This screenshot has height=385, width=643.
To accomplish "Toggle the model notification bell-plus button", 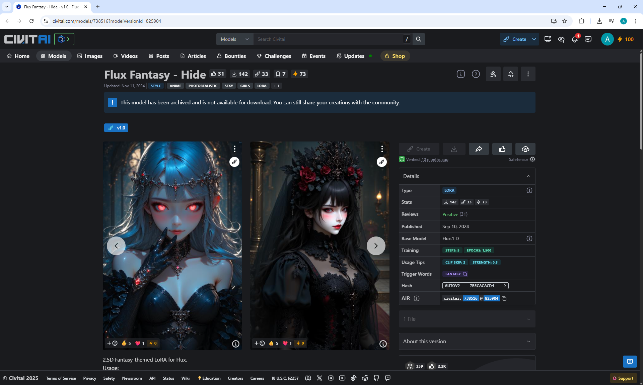I will coord(510,74).
